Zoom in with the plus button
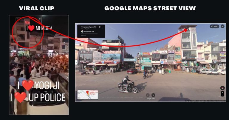 coord(222,93)
